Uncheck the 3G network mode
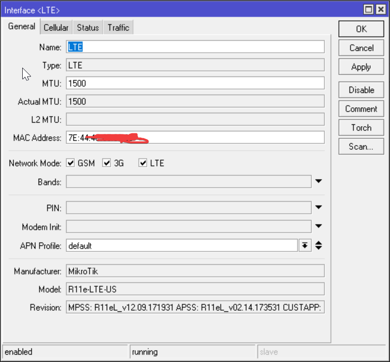The width and height of the screenshot is (390, 362). (107, 163)
